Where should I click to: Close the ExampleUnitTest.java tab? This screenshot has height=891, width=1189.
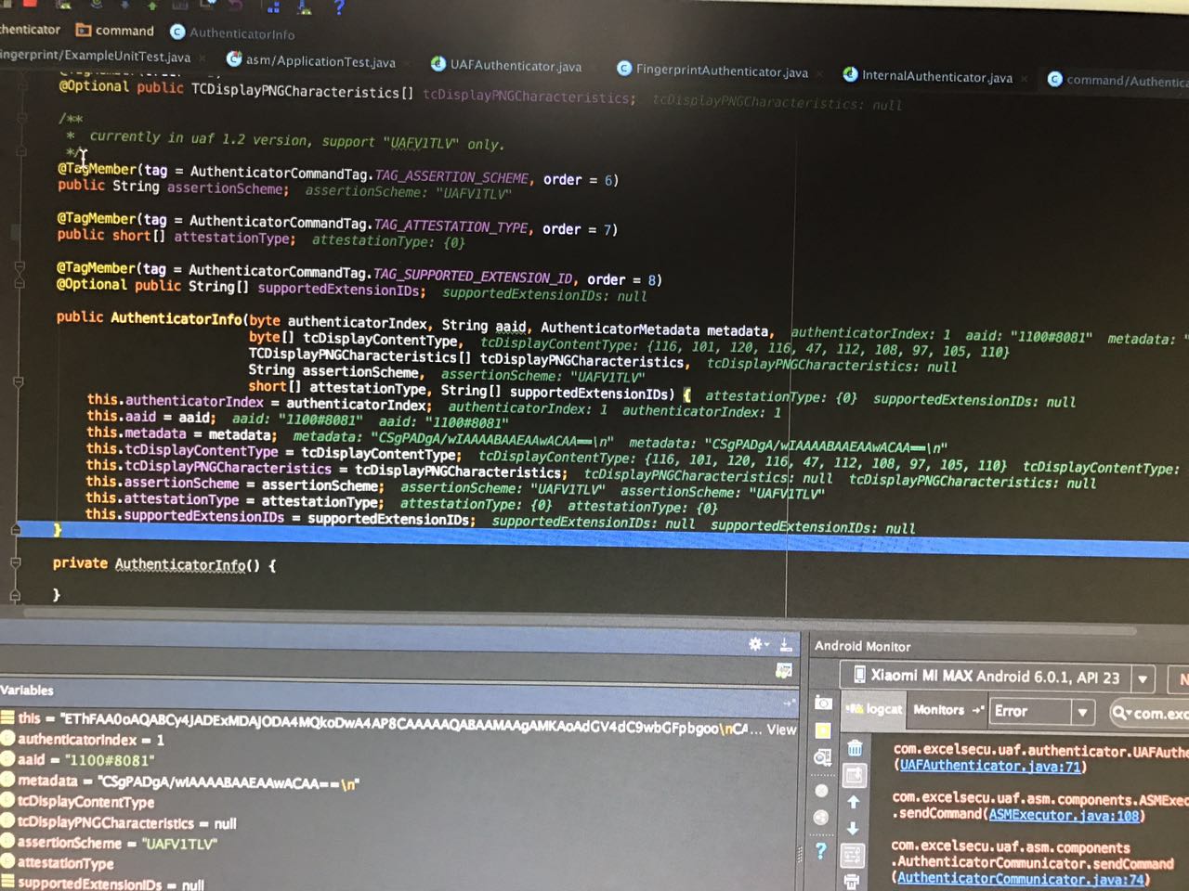[x=203, y=58]
